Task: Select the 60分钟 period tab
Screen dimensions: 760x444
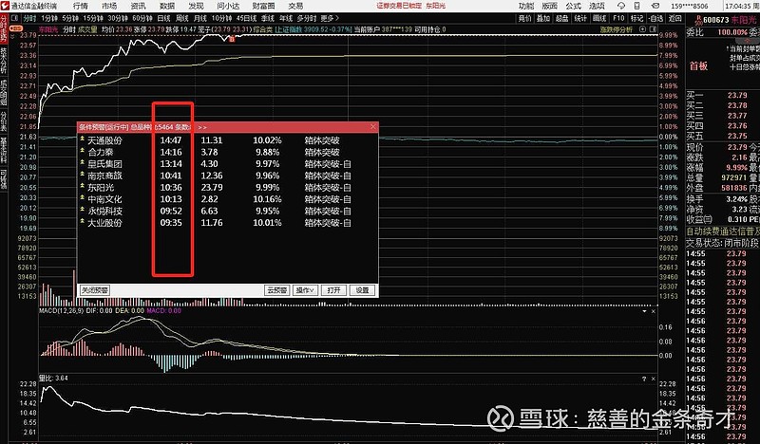Action: pos(142,18)
